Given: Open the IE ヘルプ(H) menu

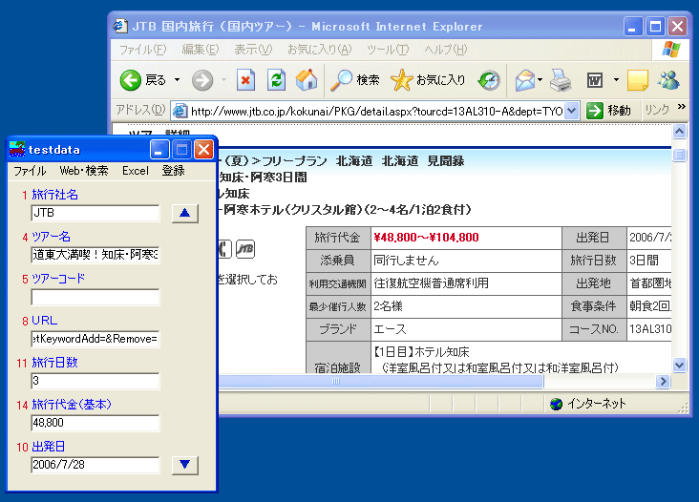Looking at the screenshot, I should (x=445, y=50).
